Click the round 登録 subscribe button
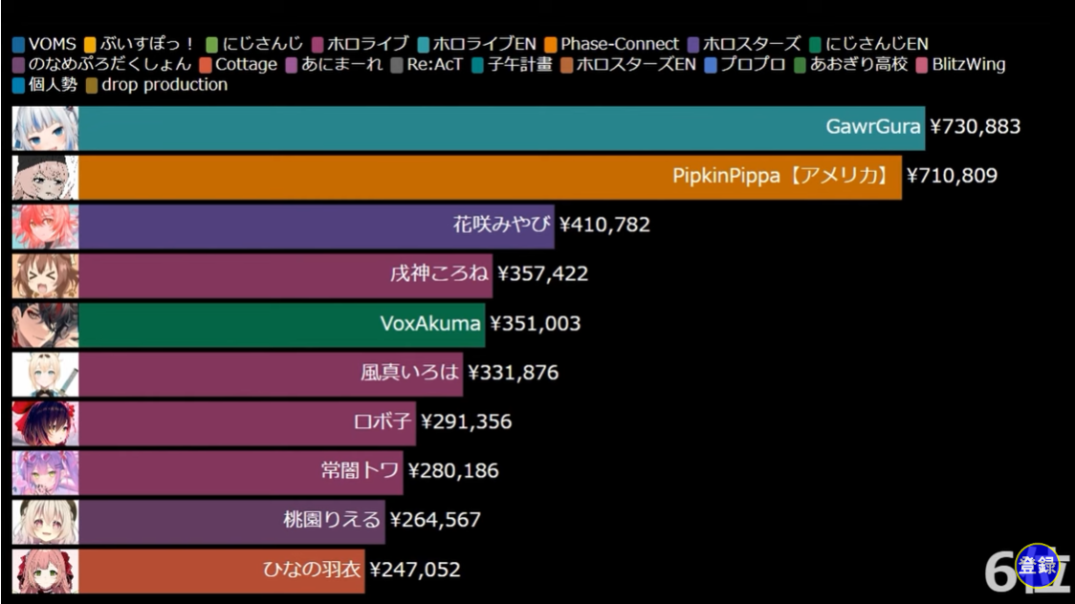The height and width of the screenshot is (604, 1075). 1037,566
